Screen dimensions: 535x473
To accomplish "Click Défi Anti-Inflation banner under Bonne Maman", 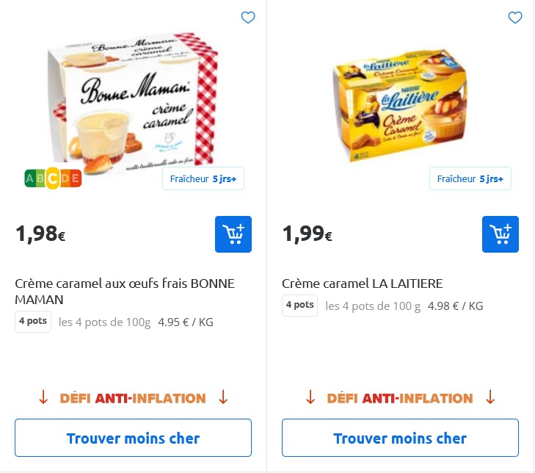I will [x=133, y=398].
